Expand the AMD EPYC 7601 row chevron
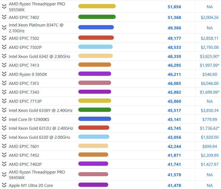The width and height of the screenshot is (221, 189). tap(4, 146)
